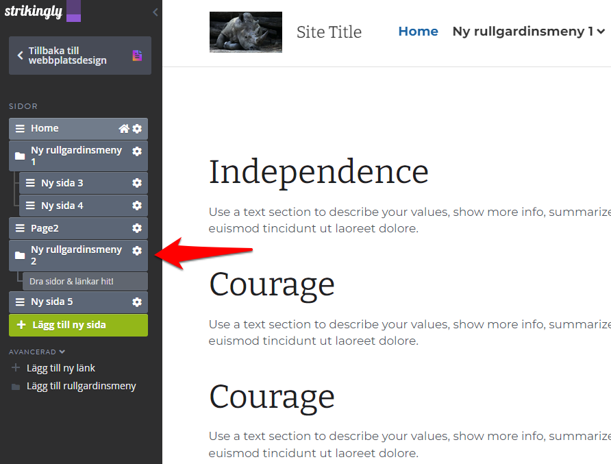Click folder icon beside Lägg till rullgardinsmeny
The height and width of the screenshot is (464, 611).
coord(16,387)
